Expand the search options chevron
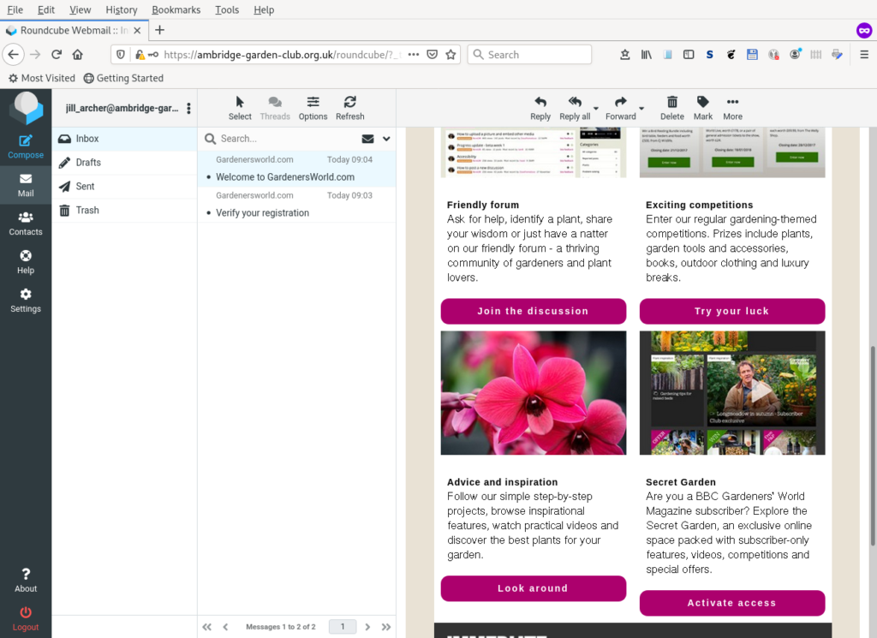The height and width of the screenshot is (638, 877). pos(386,139)
